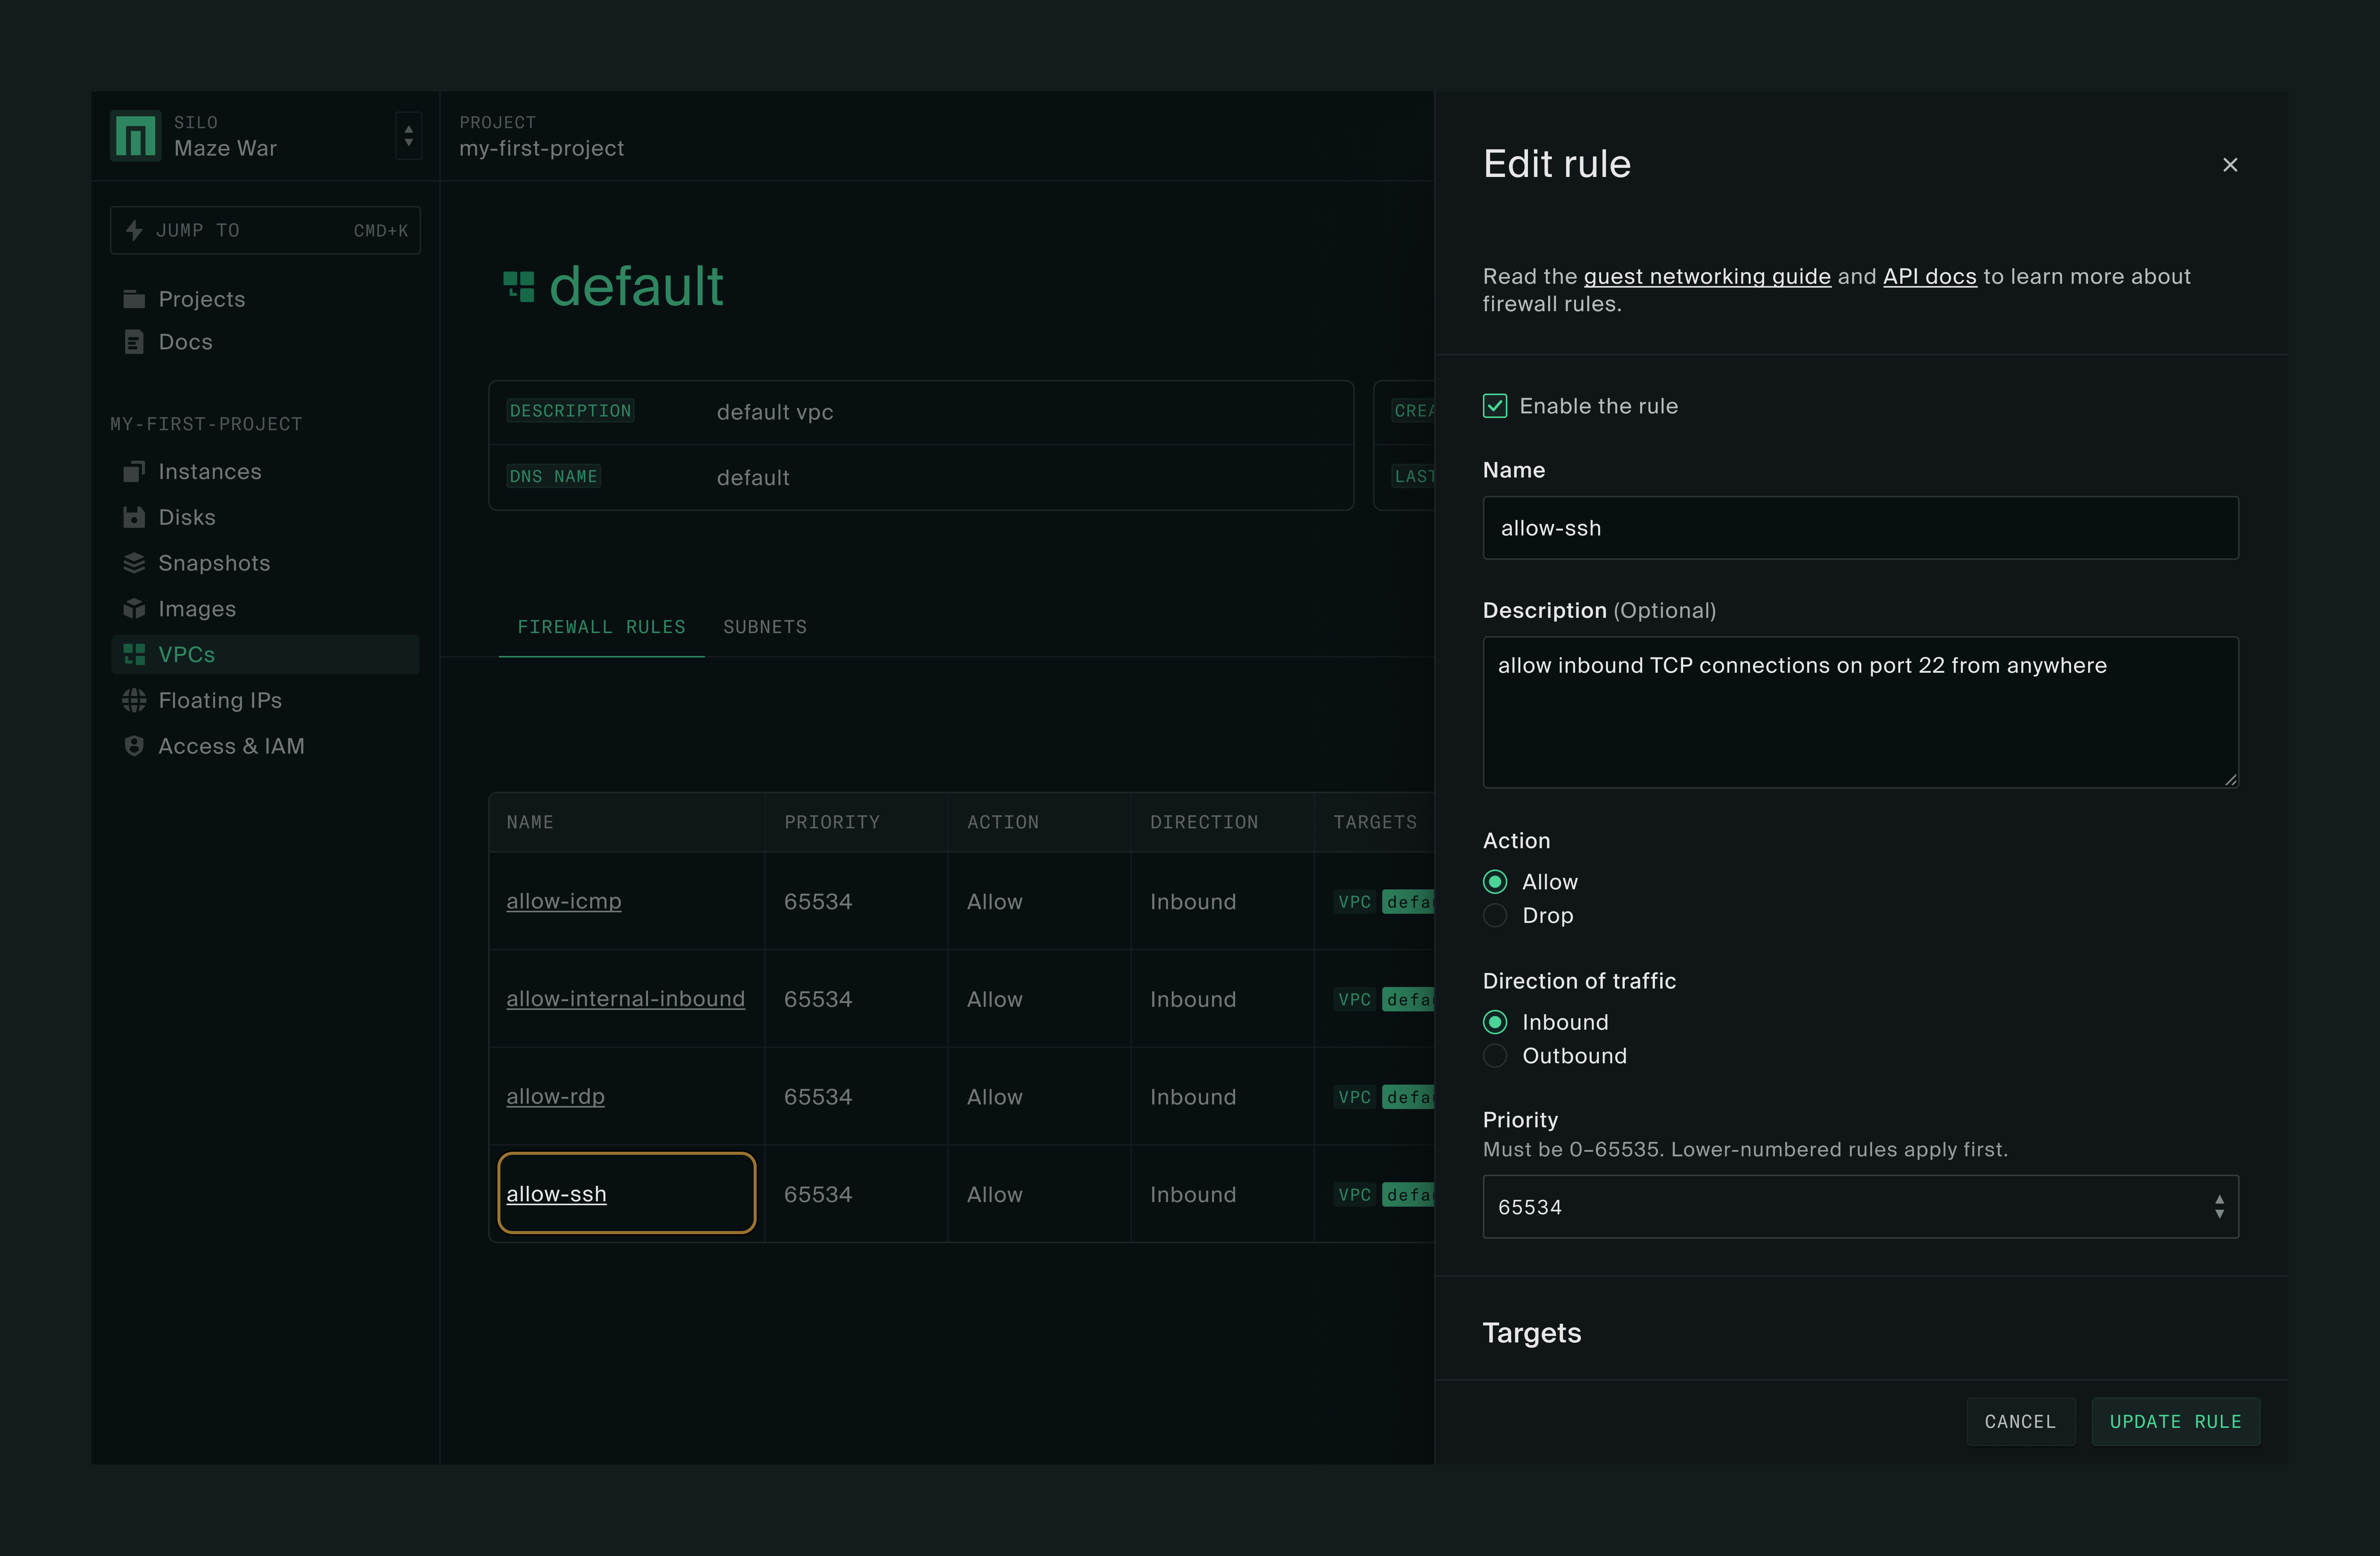Click the Projects folder icon
Image resolution: width=2380 pixels, height=1556 pixels.
click(x=134, y=299)
